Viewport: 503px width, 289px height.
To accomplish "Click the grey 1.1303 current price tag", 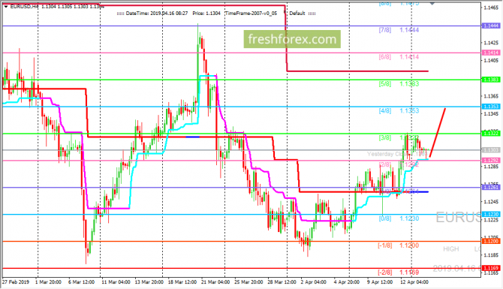I will 491,150.
